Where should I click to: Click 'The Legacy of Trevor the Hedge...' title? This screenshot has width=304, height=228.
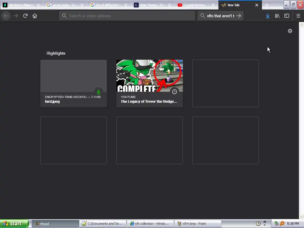point(149,102)
